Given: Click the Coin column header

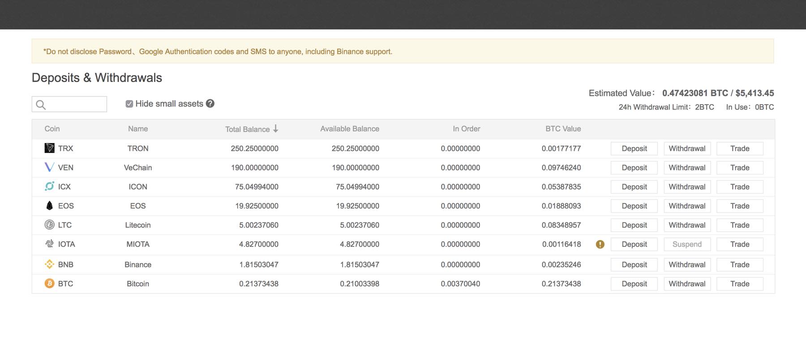Looking at the screenshot, I should click(x=52, y=129).
